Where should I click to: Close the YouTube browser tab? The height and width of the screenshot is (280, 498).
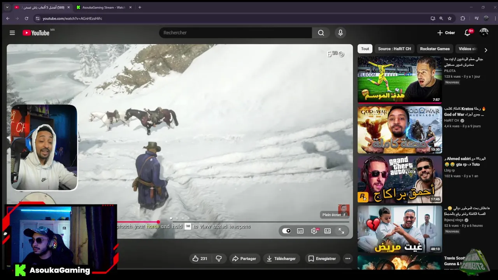(68, 7)
